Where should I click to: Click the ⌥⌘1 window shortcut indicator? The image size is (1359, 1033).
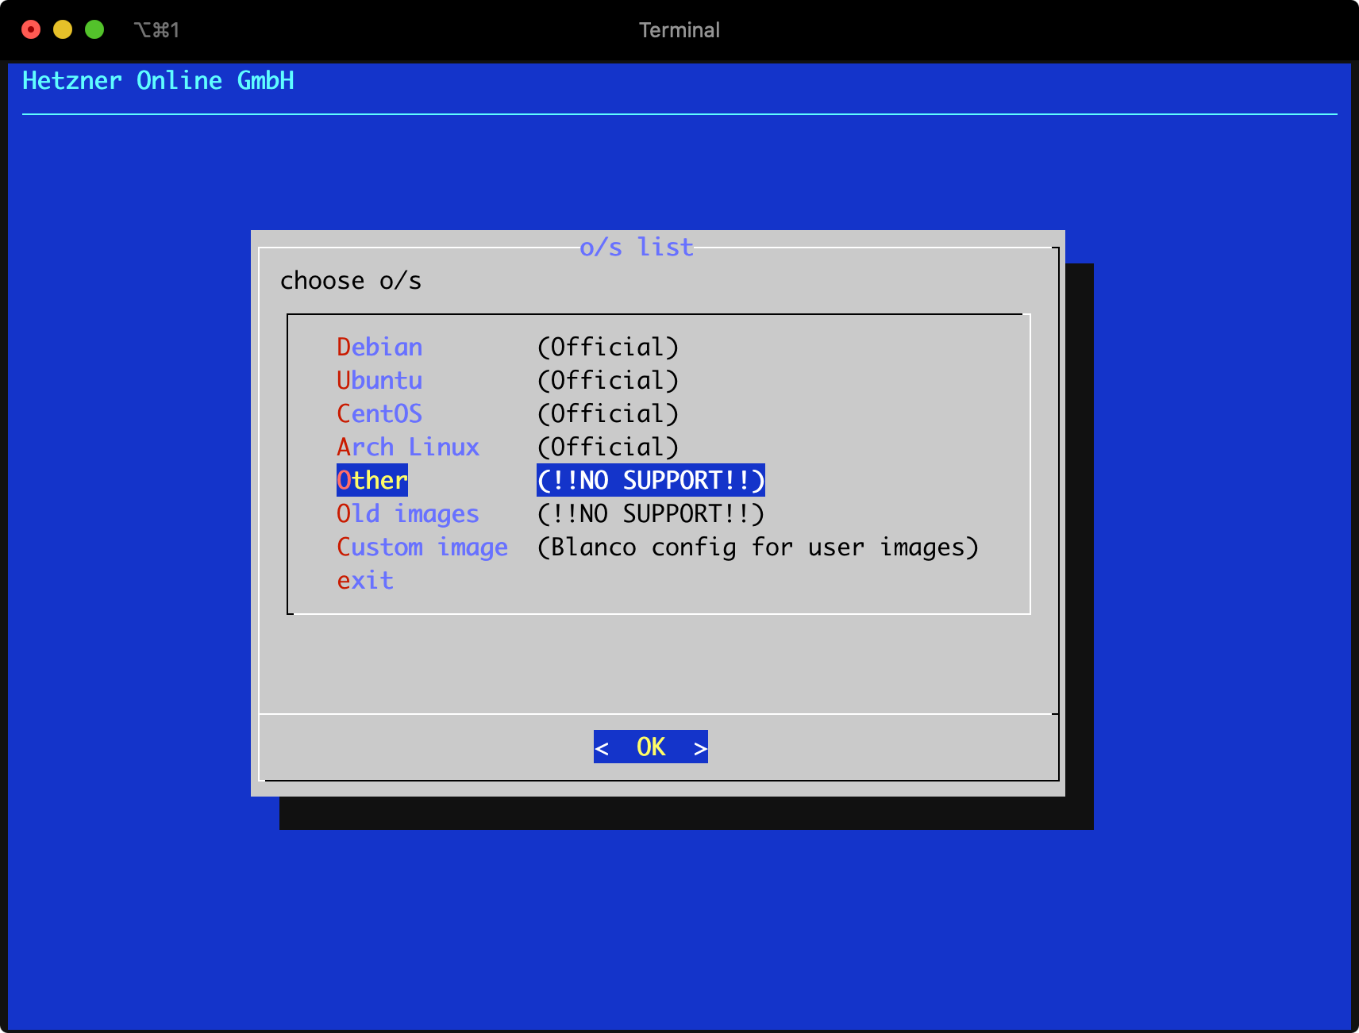click(x=156, y=30)
